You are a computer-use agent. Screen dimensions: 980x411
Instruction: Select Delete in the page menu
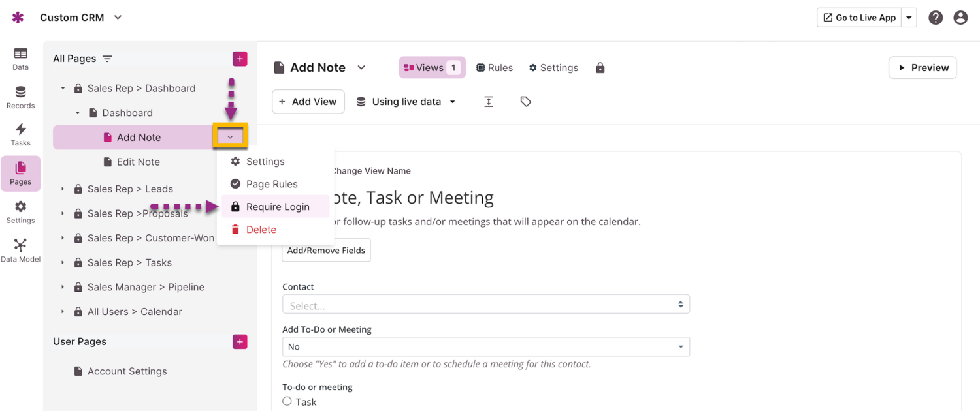261,230
